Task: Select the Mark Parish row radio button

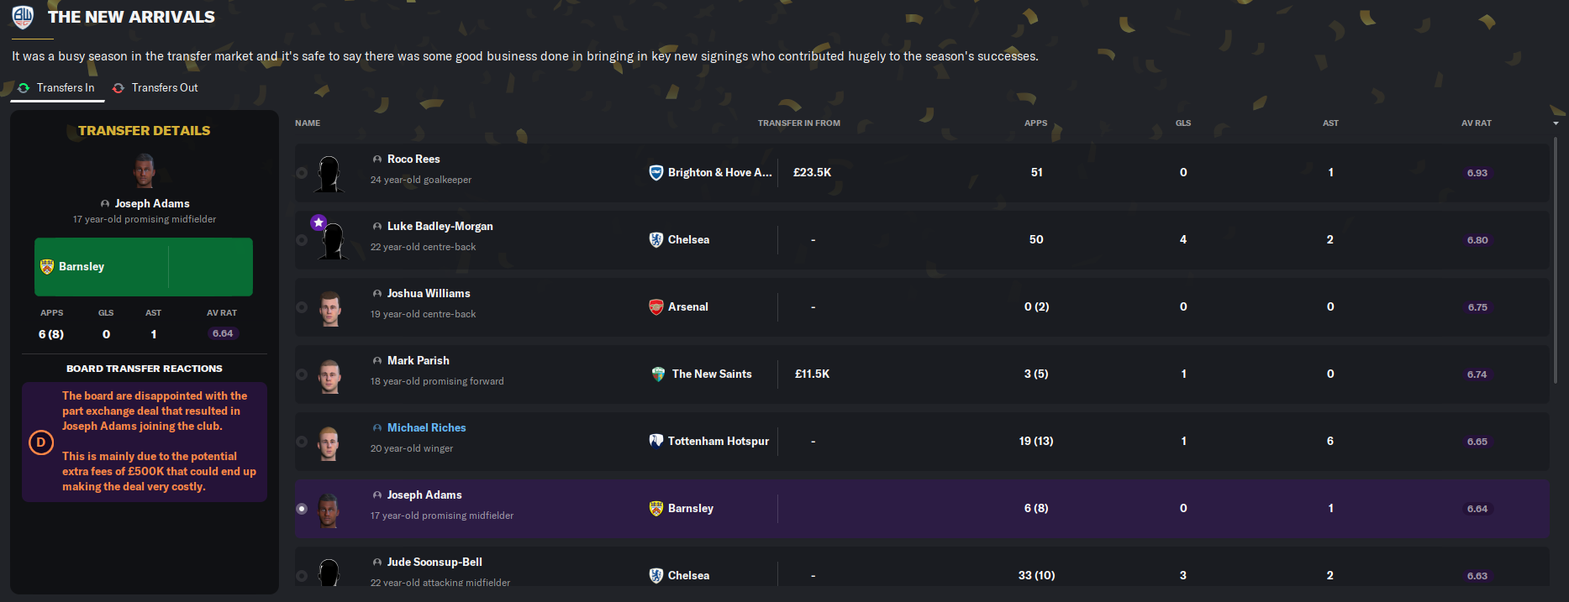Action: 302,374
